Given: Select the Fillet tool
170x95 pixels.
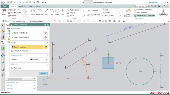Looking at the screenshot, I should [105, 10].
